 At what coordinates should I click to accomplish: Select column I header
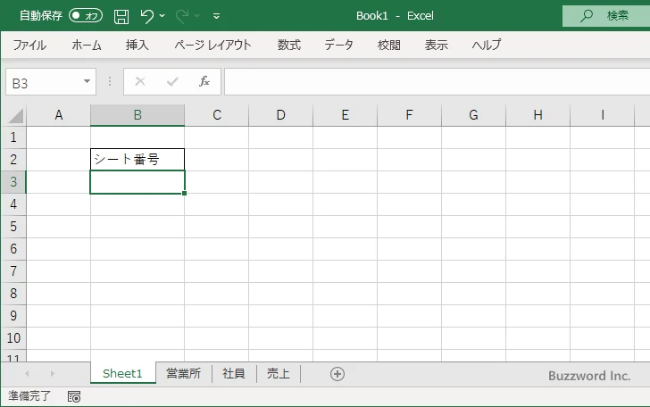click(603, 115)
